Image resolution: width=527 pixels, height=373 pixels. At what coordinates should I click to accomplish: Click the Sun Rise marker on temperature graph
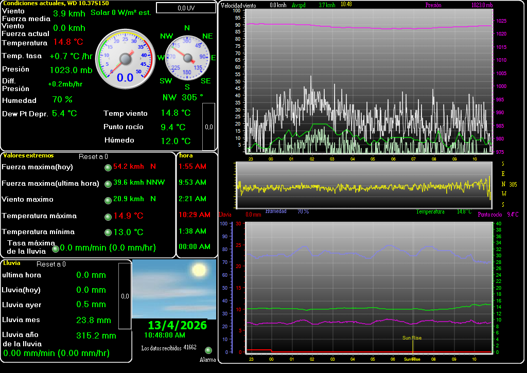coord(412,338)
